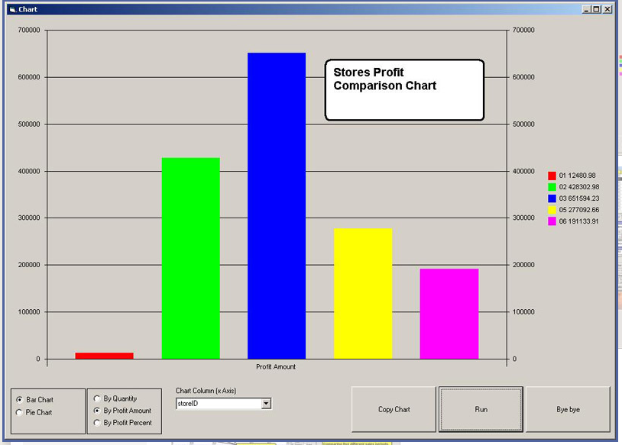Screen dimensions: 622x445
Task: Click the green bar in the chart
Action: coord(190,258)
